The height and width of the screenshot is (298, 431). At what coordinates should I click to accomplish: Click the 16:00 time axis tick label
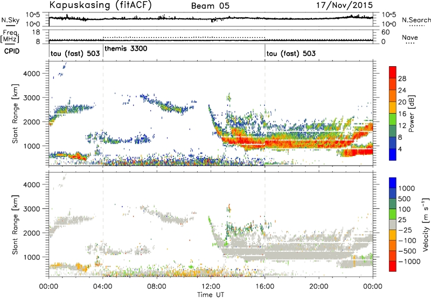click(265, 286)
